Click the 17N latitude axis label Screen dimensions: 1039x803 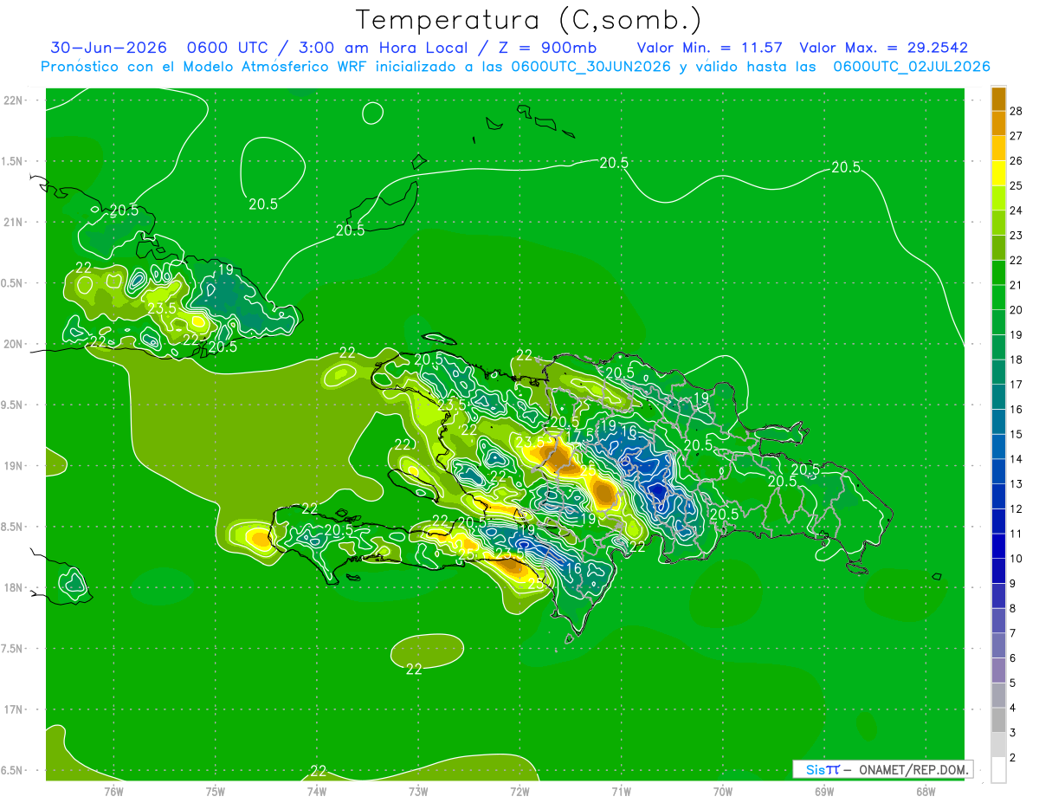14,709
